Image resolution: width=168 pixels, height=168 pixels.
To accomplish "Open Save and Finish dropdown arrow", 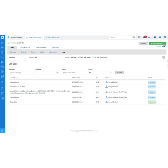I will pyautogui.click(x=165, y=43).
